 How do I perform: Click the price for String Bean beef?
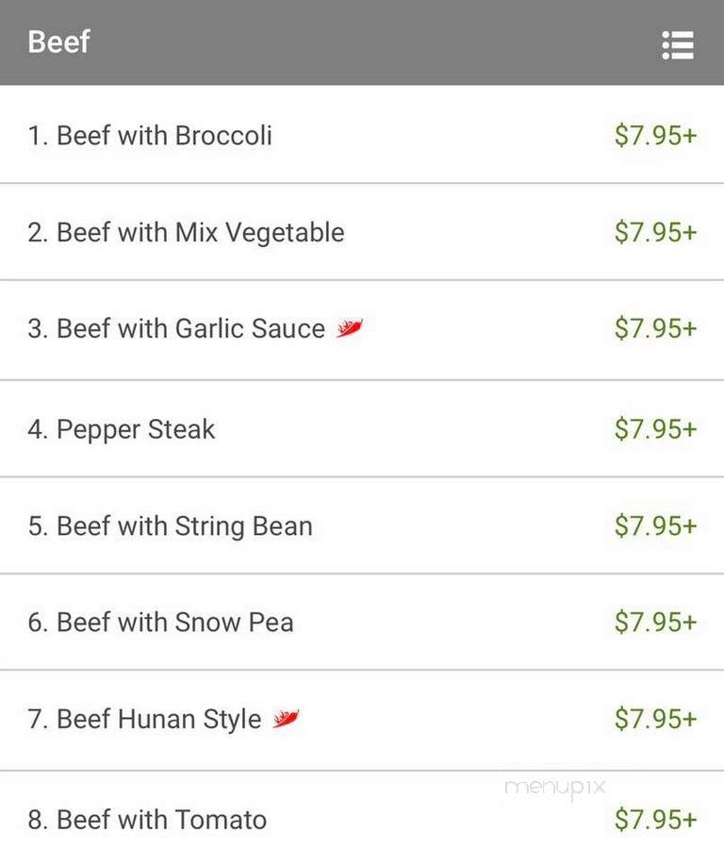[655, 525]
